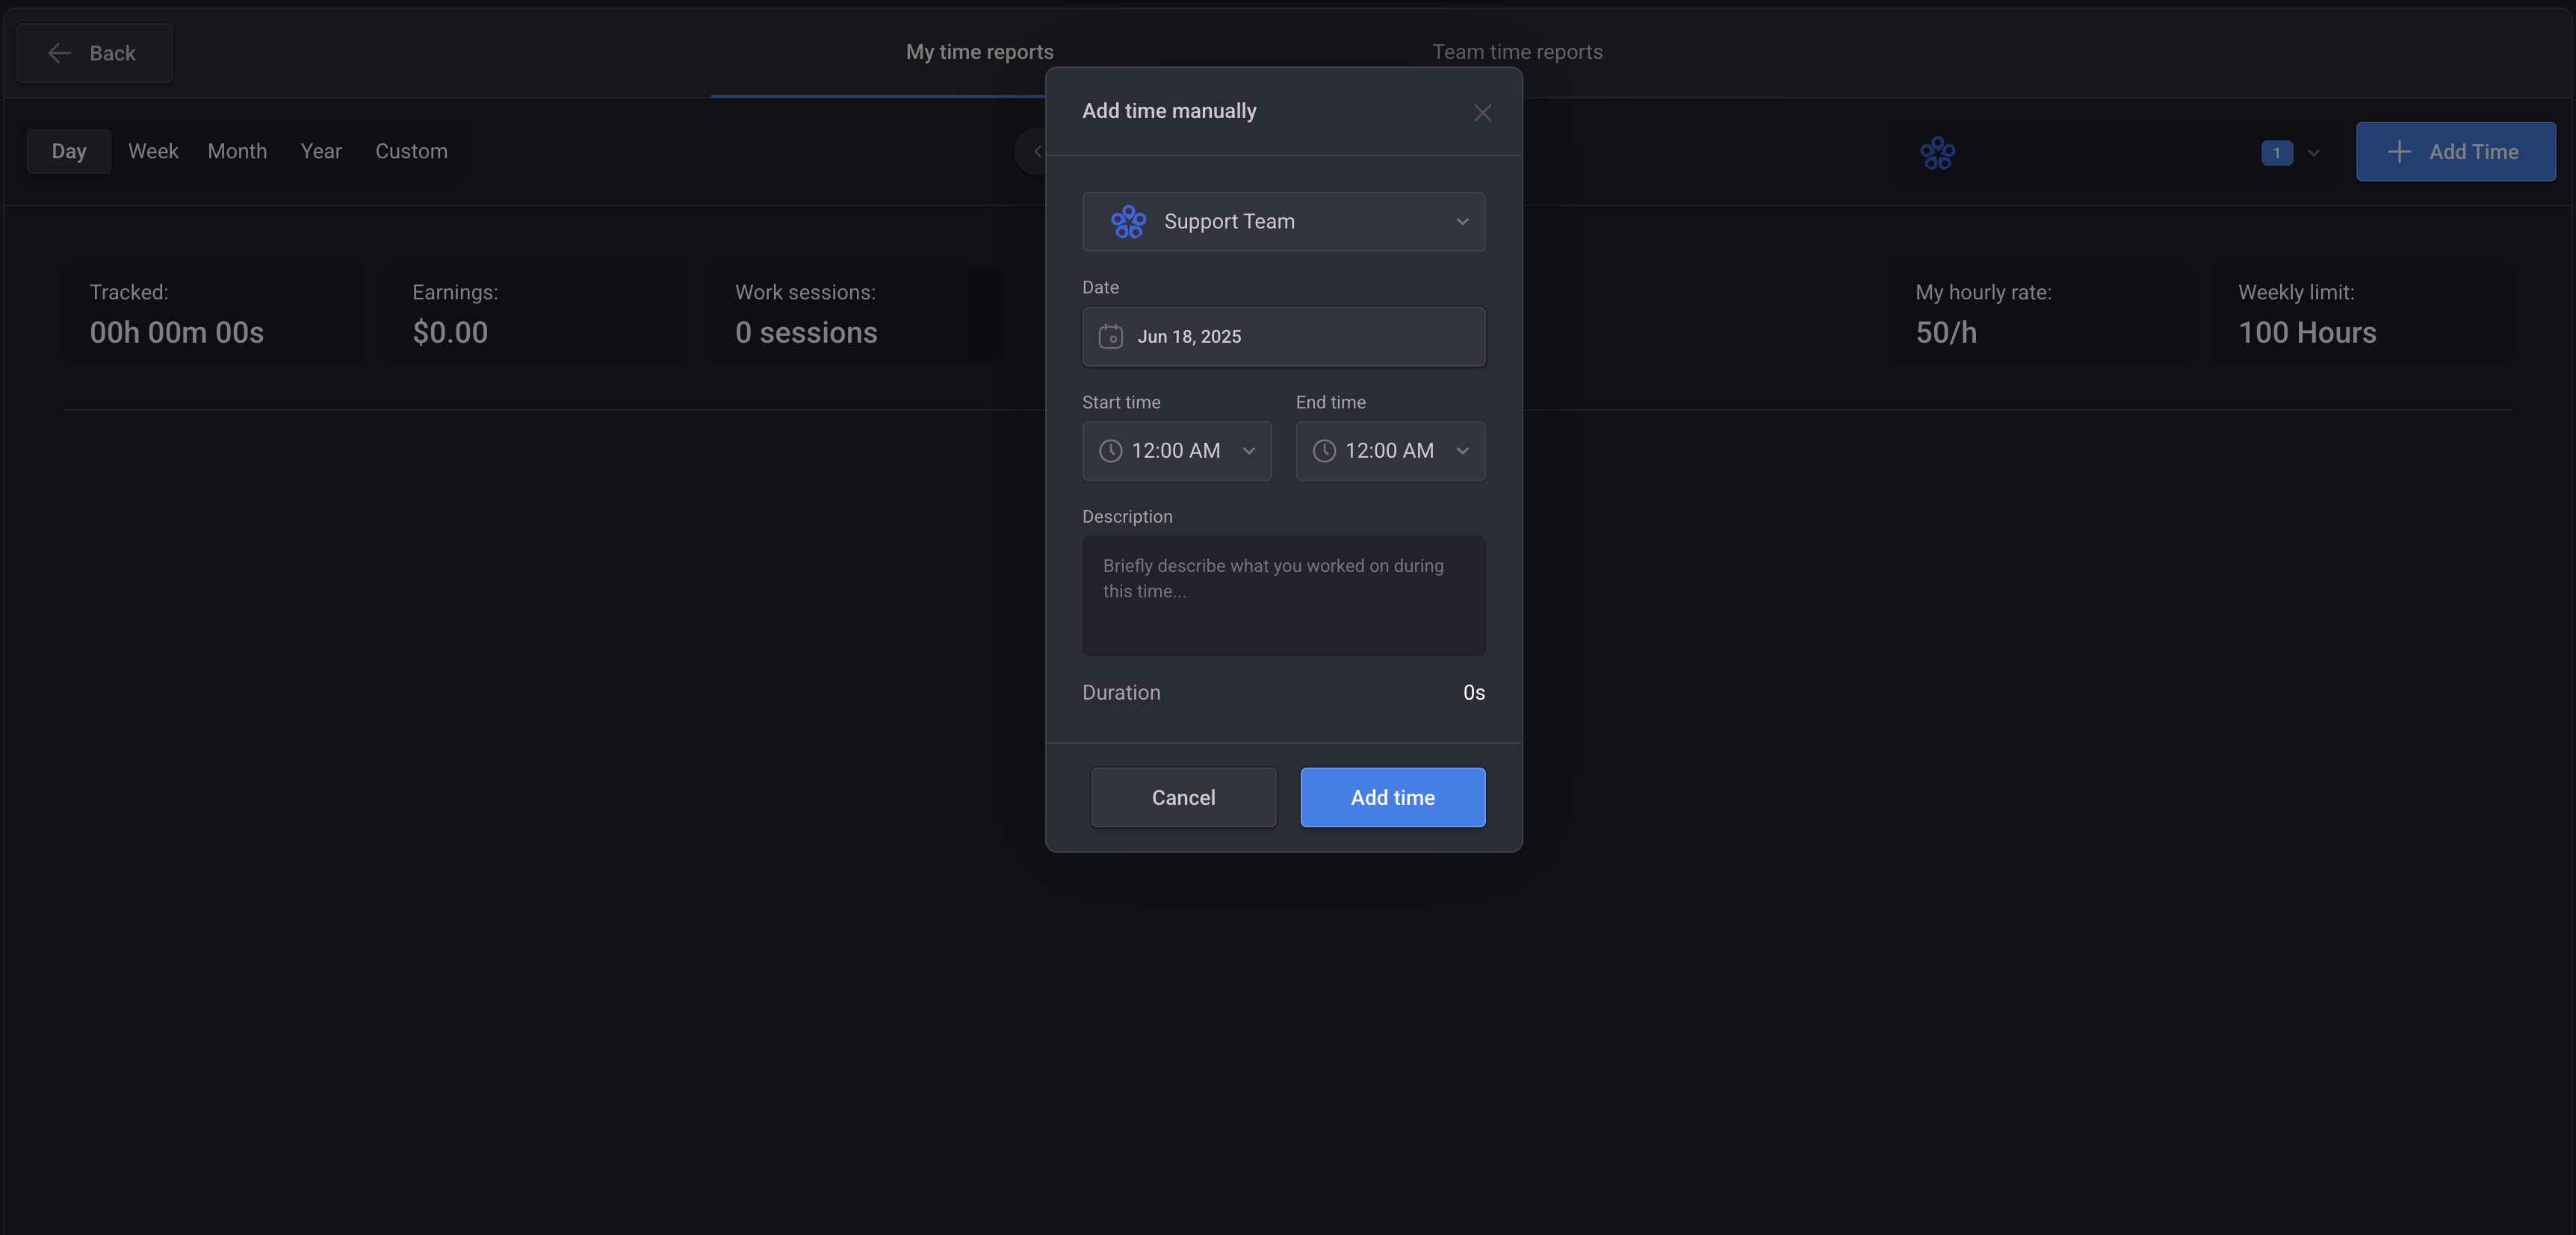Image resolution: width=2576 pixels, height=1235 pixels.
Task: Click the clock icon in End time
Action: pos(1324,452)
